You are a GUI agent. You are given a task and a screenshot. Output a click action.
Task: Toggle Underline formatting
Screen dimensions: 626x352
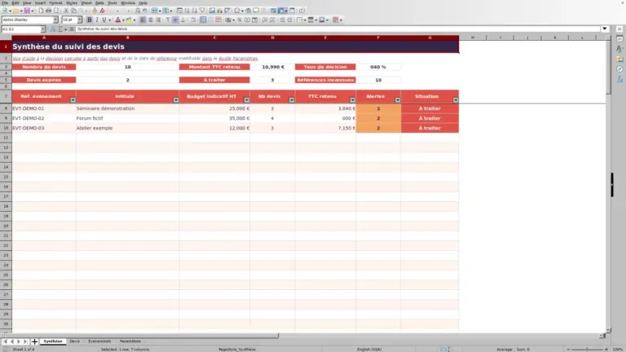click(104, 20)
